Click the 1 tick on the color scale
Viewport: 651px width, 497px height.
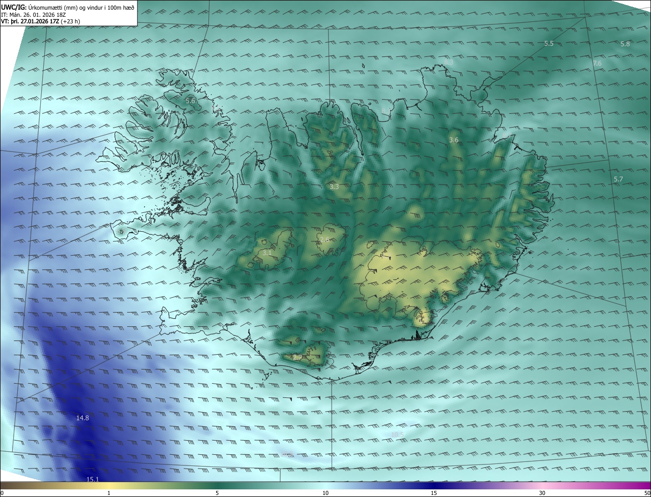(x=109, y=493)
